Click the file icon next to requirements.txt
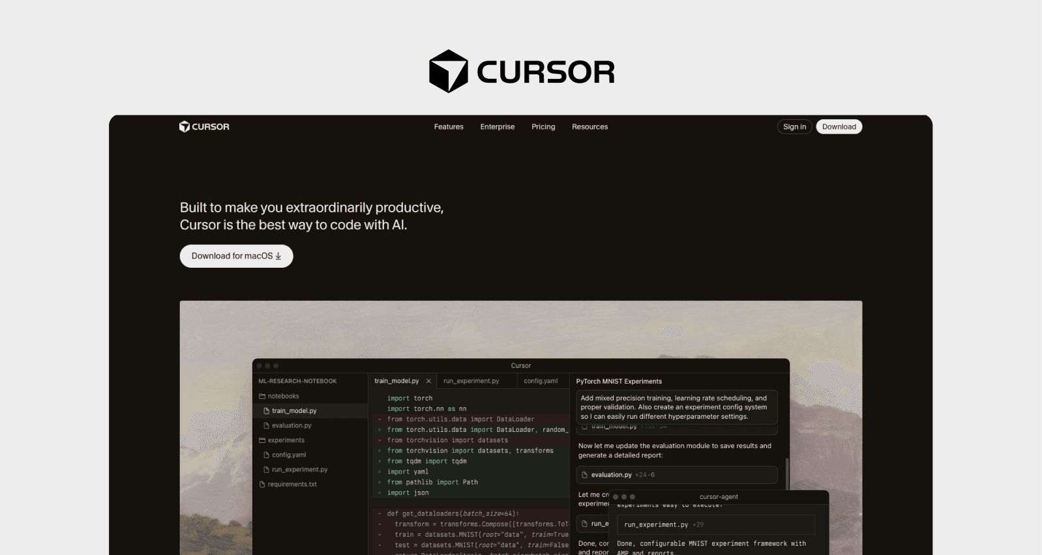 pyautogui.click(x=262, y=484)
